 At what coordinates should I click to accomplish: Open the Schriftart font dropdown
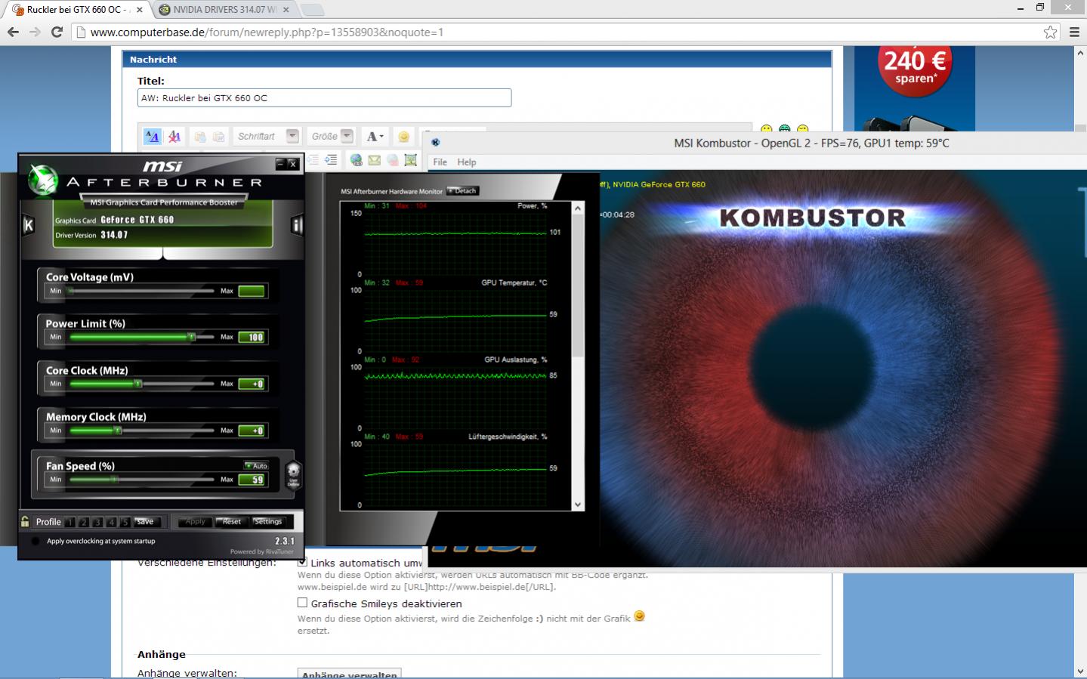pos(293,136)
